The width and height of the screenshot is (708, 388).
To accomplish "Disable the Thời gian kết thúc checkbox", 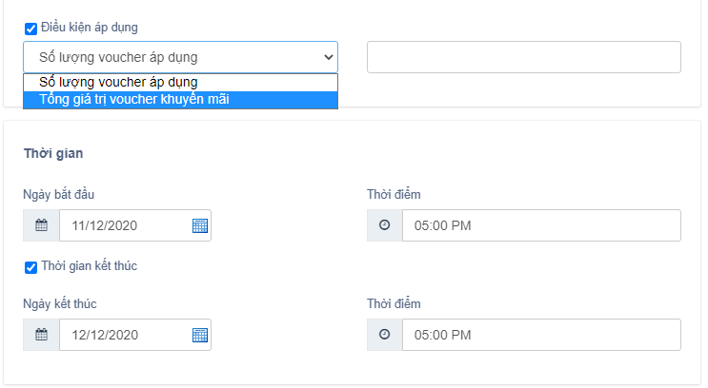I will click(x=30, y=267).
